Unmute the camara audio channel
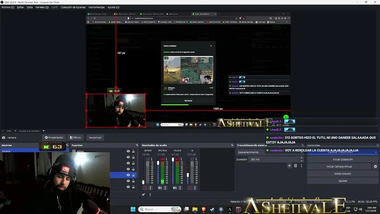 145,188
